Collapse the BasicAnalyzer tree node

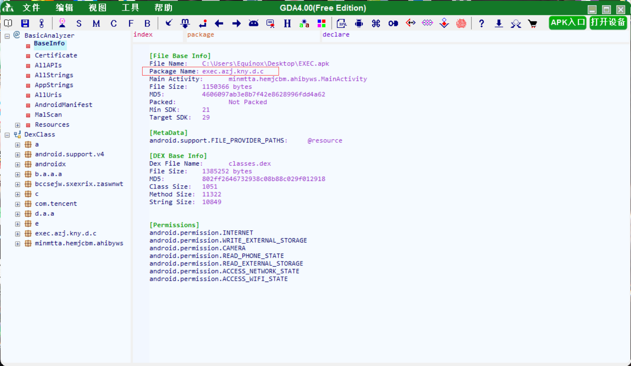(x=7, y=36)
